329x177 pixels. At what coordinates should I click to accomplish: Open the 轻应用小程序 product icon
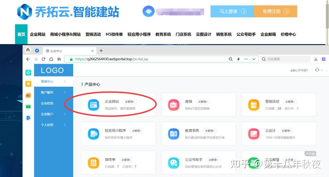[x=93, y=134]
